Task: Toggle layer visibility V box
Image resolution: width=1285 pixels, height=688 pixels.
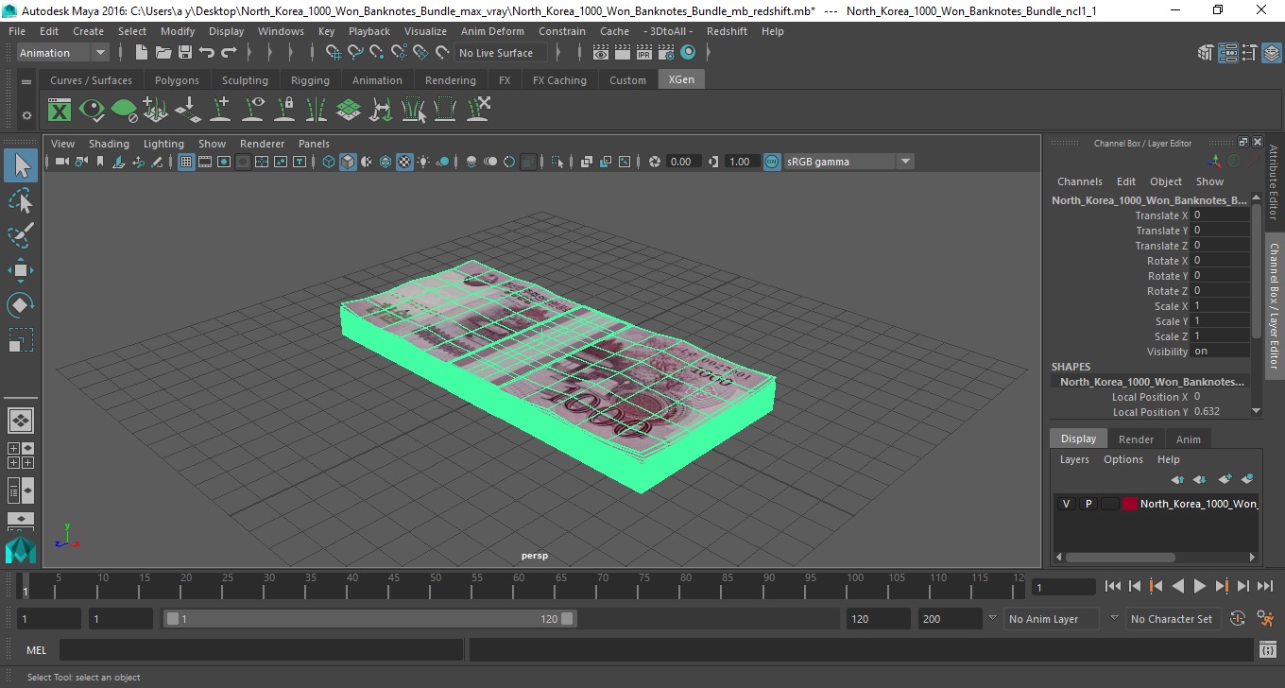Action: point(1066,504)
